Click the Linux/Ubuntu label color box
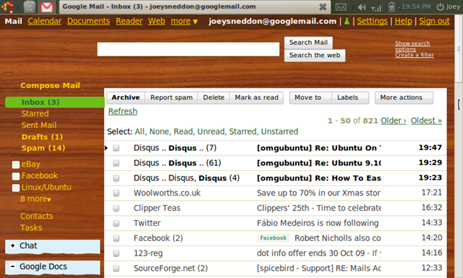Viewport: 463px width, 278px height. tap(16, 188)
